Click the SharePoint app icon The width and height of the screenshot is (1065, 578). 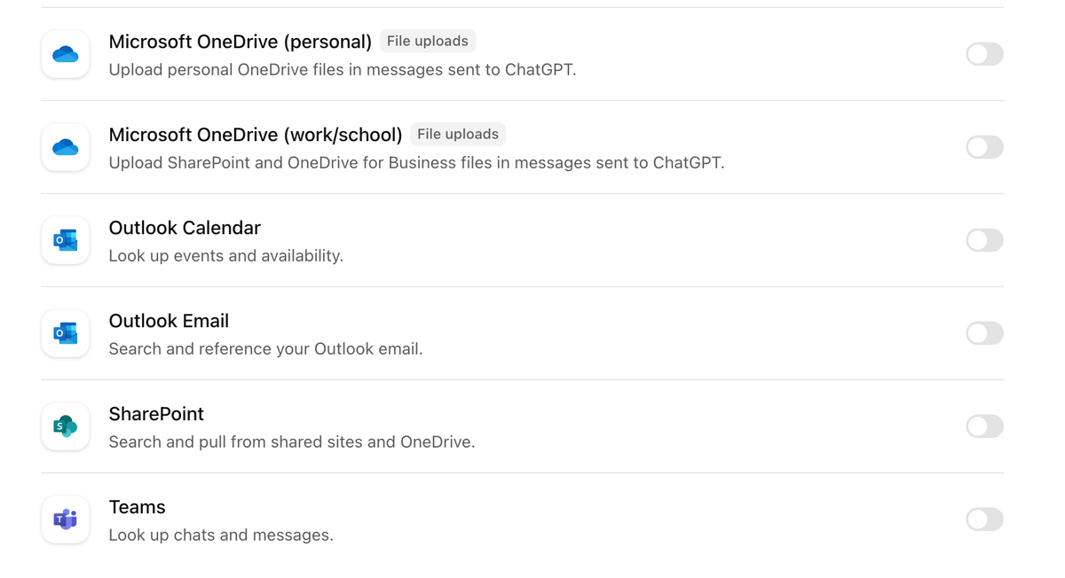coord(66,426)
